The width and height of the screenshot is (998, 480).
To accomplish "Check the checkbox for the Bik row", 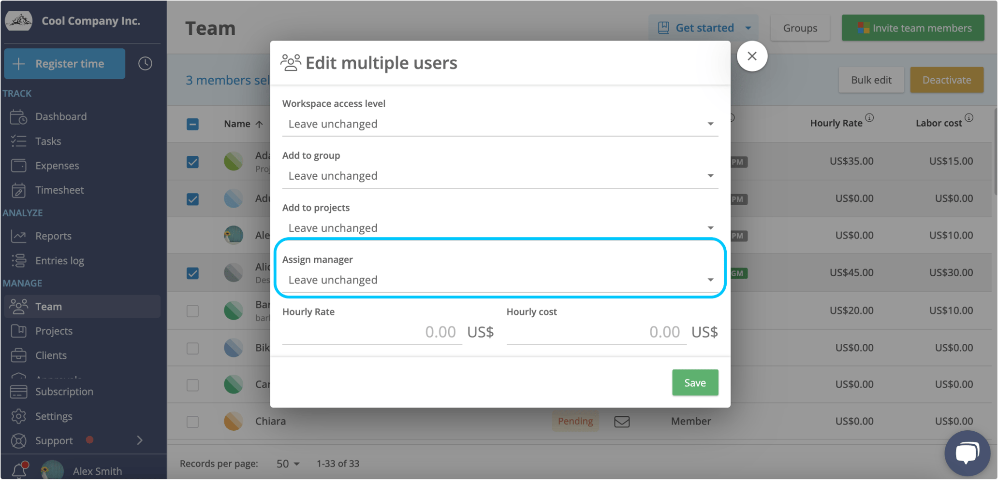I will pyautogui.click(x=192, y=348).
